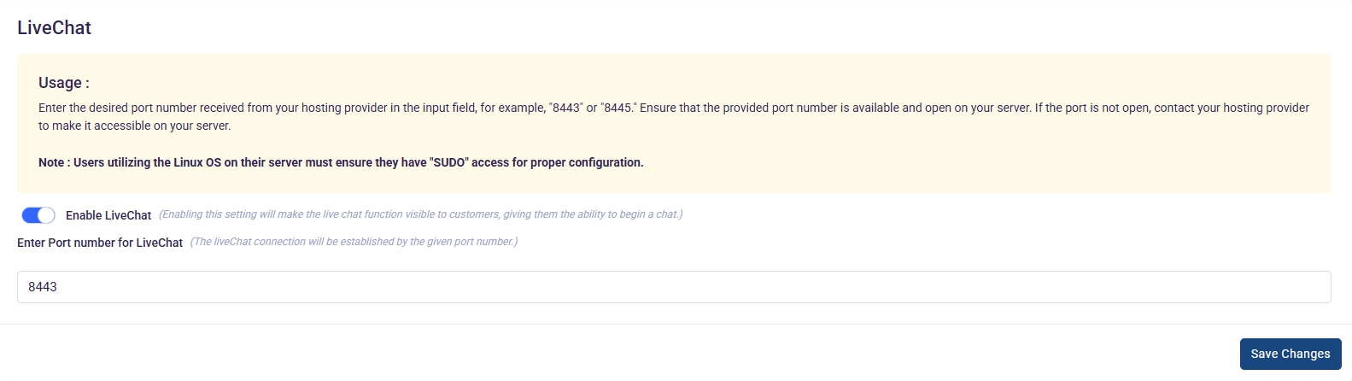
Task: Click the italic hint beside Enable LiveChat
Action: tap(420, 214)
